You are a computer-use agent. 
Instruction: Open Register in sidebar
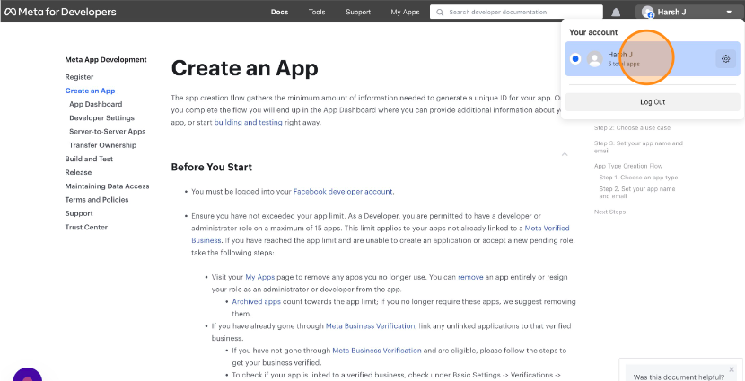tap(79, 77)
